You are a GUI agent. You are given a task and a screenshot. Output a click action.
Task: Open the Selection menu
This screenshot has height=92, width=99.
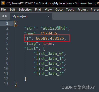pos(25,10)
